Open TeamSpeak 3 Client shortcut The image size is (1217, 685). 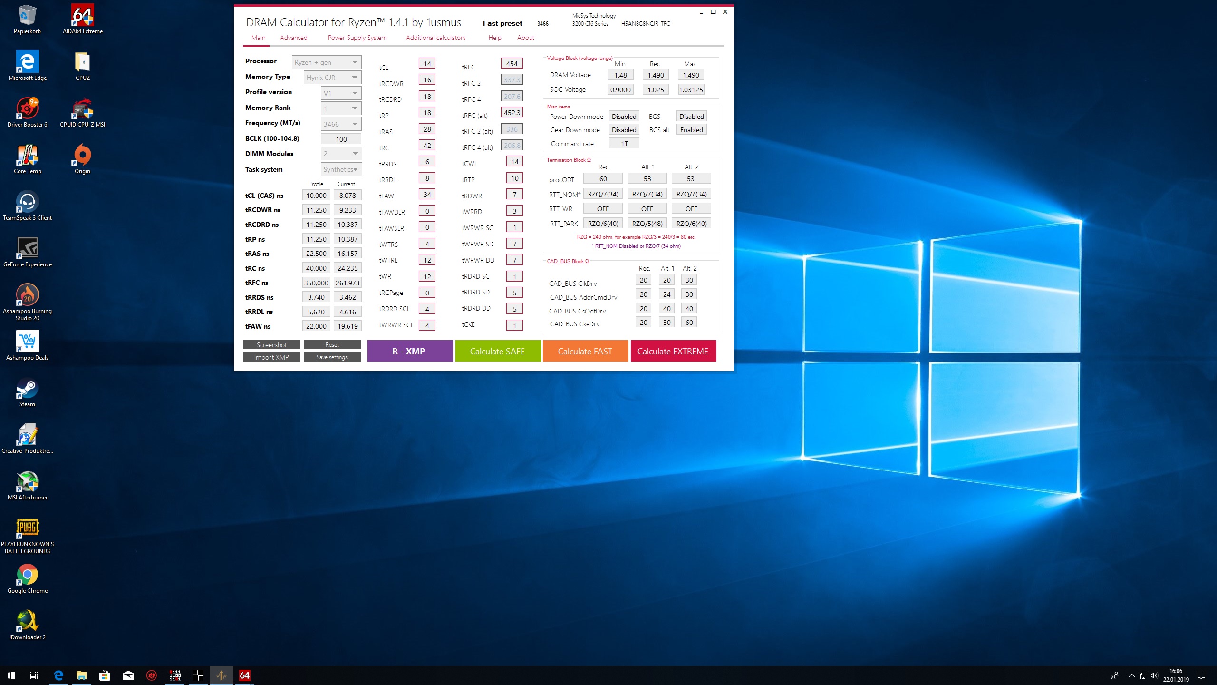click(x=27, y=203)
